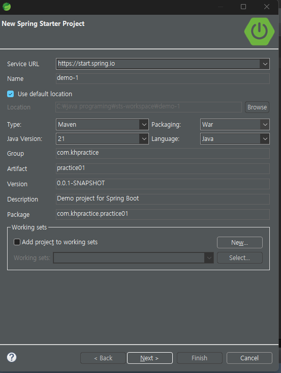
Task: Click the 'Language:' label
Action: pos(165,139)
